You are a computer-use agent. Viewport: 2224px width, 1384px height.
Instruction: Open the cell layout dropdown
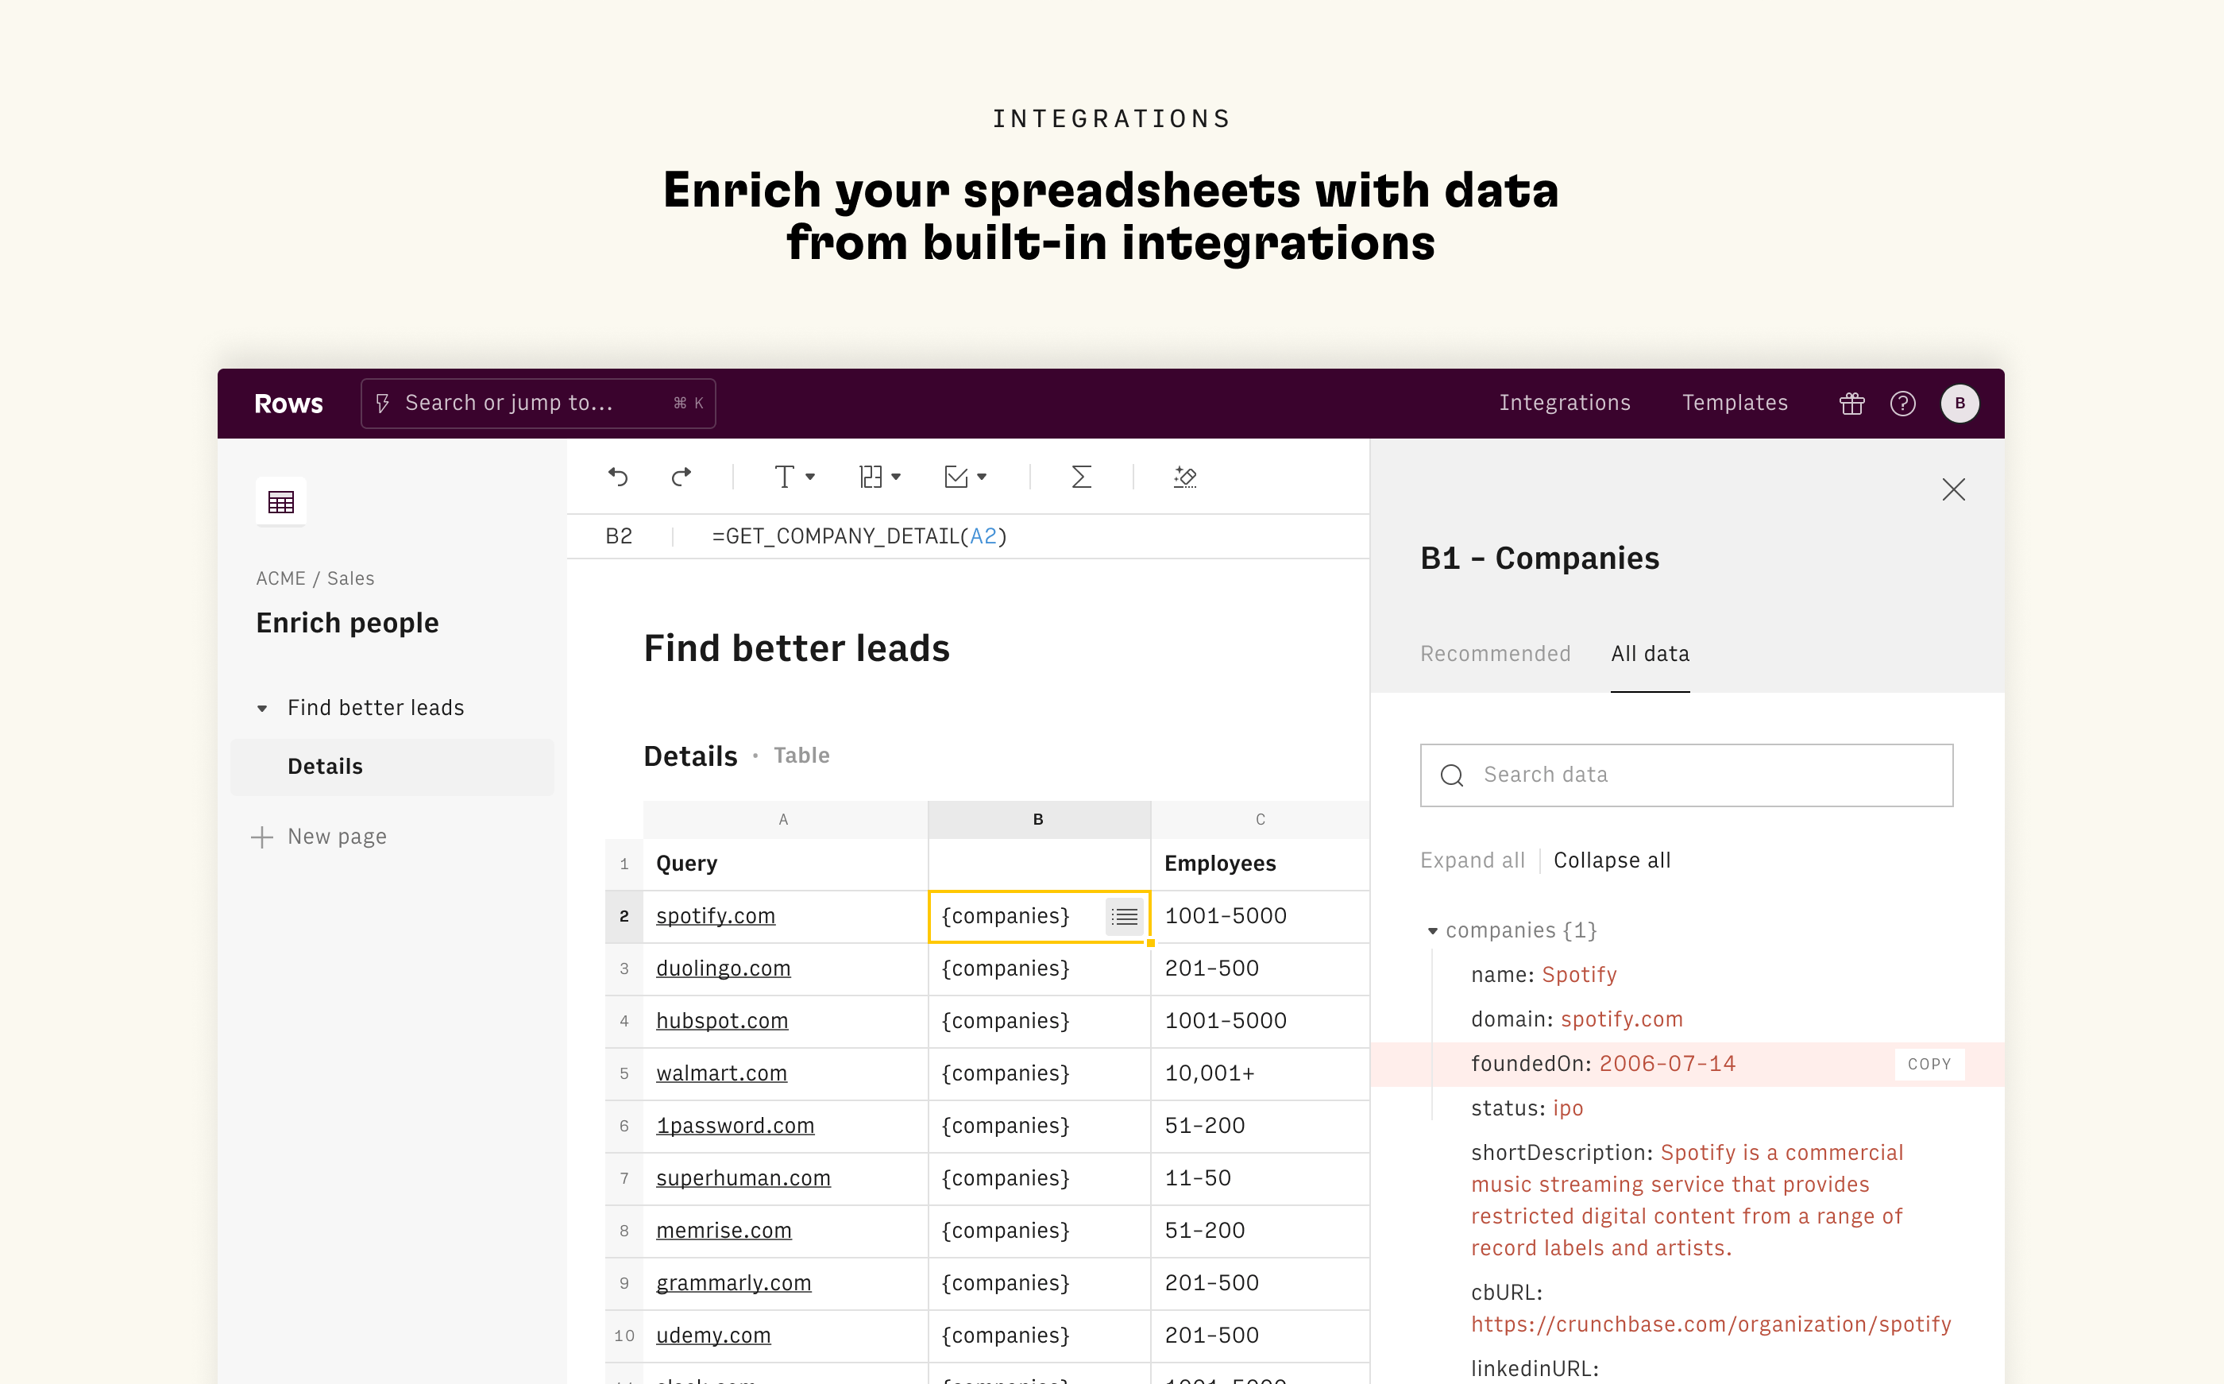pos(880,477)
